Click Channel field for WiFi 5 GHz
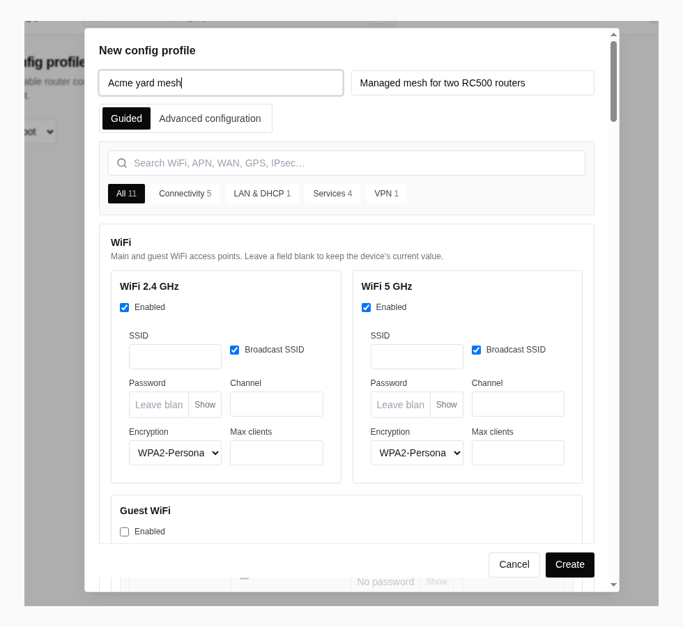Image resolution: width=683 pixels, height=627 pixels. pos(518,404)
